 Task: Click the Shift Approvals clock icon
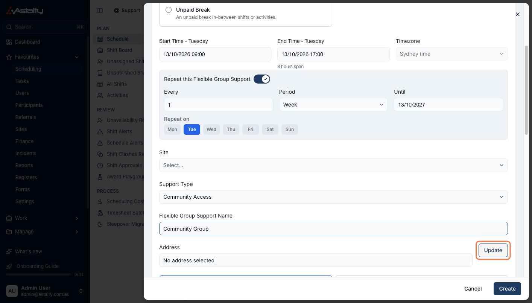[100, 165]
